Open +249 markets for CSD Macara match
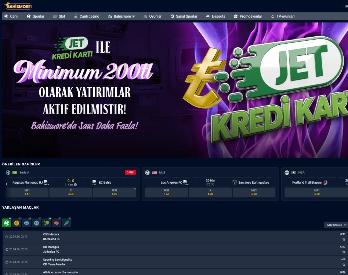Viewport: 348px width, 275px height. click(x=342, y=234)
